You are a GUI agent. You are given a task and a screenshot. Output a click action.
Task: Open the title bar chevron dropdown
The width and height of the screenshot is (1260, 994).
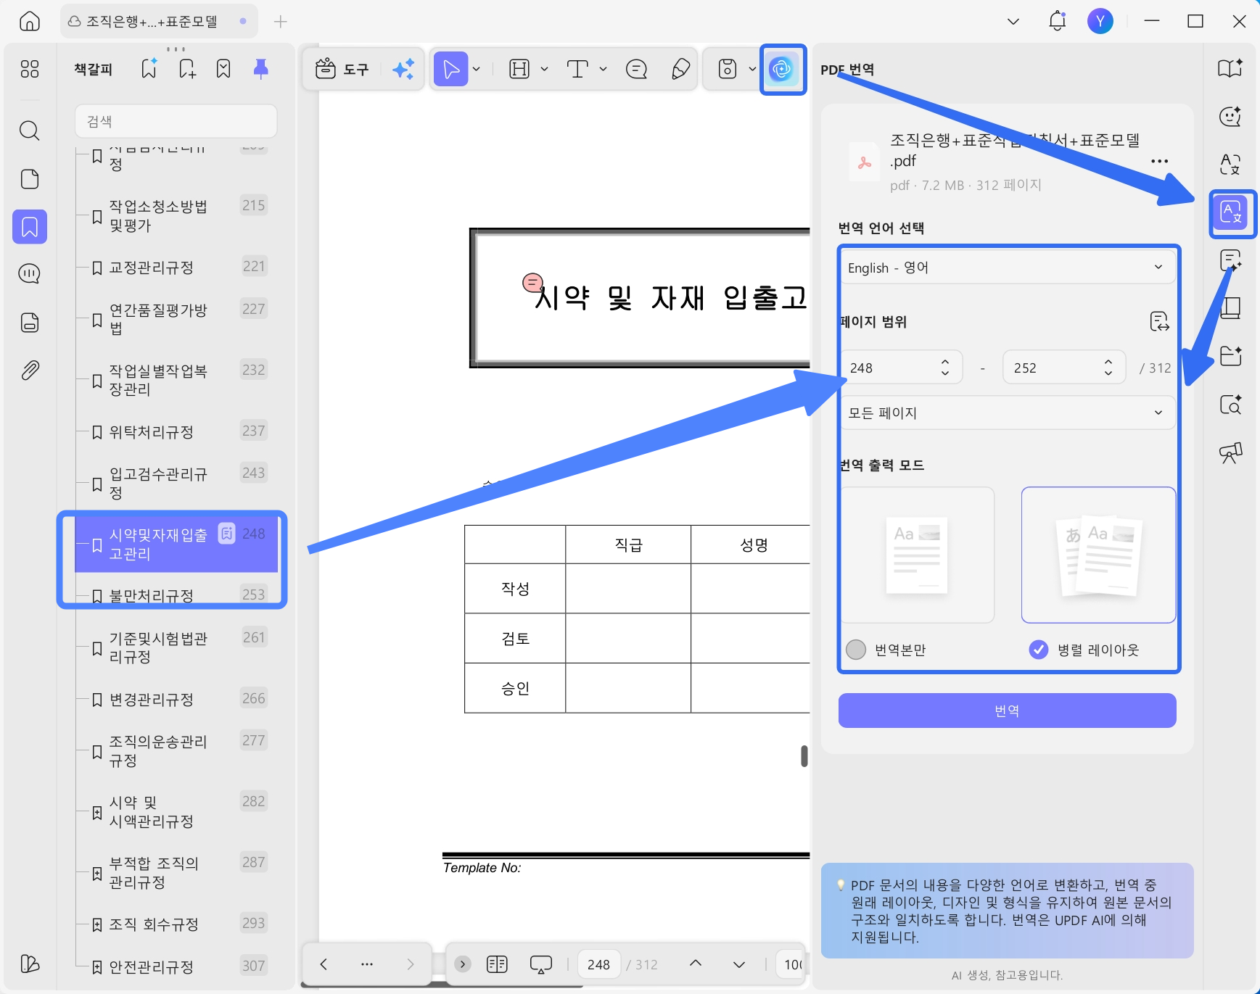(1013, 21)
